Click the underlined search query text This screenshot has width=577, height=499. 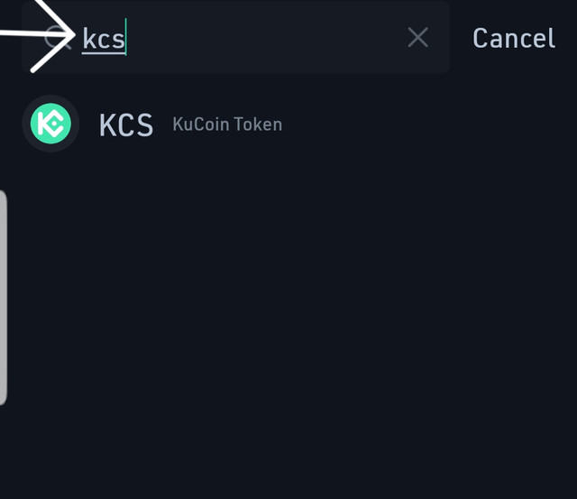click(x=104, y=38)
